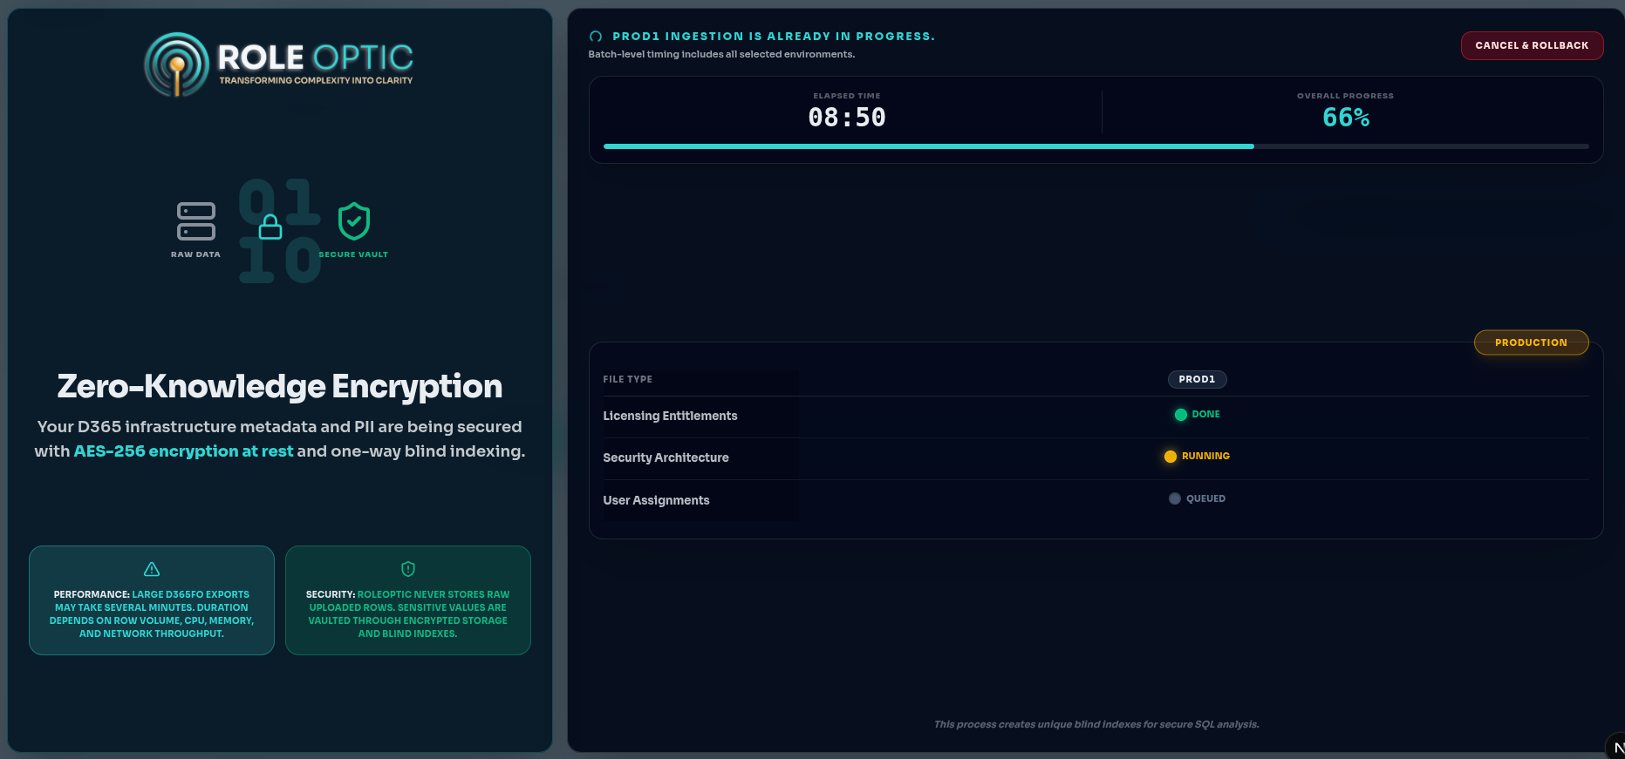Click the blind indexes footer note
Screen dimensions: 1625x759
click(x=1096, y=724)
